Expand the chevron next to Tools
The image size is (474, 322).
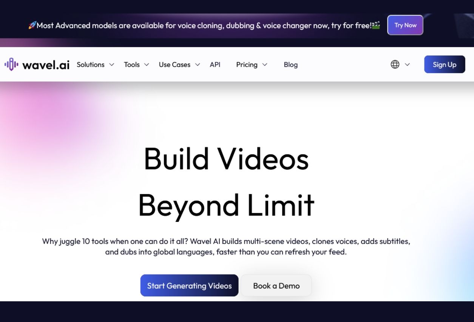pyautogui.click(x=147, y=65)
